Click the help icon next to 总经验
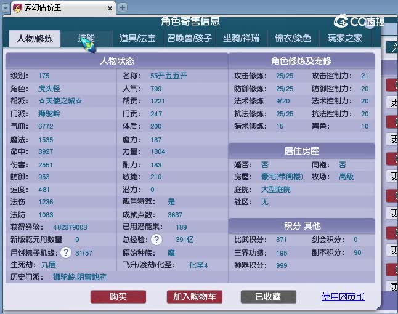The image size is (398, 314). point(156,240)
